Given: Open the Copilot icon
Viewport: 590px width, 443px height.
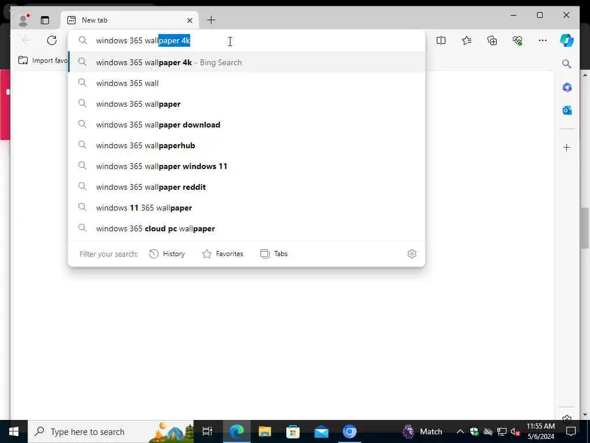Looking at the screenshot, I should coord(567,40).
